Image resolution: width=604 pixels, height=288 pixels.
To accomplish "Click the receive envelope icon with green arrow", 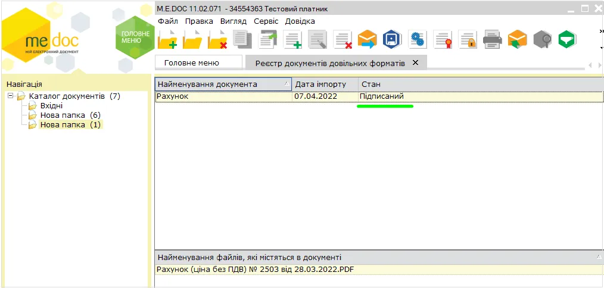I will pos(517,39).
